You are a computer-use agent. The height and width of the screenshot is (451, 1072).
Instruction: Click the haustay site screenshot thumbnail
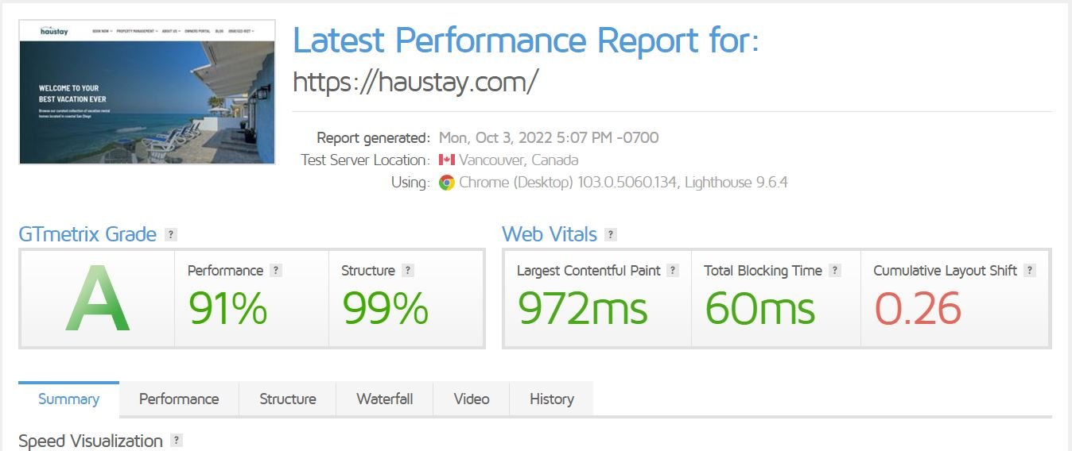(147, 92)
